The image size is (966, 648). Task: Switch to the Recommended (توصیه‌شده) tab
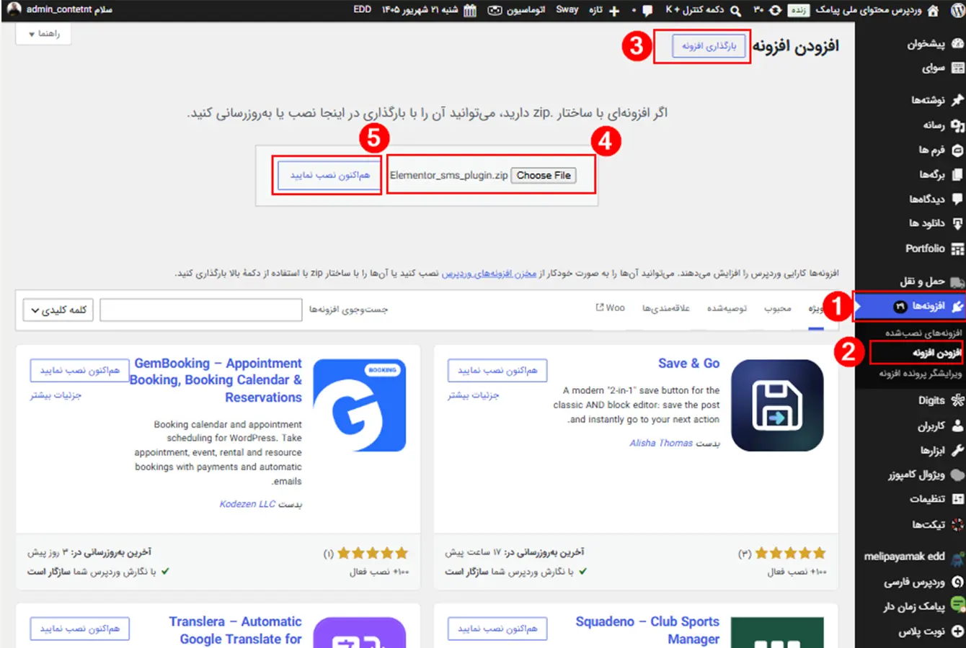727,308
